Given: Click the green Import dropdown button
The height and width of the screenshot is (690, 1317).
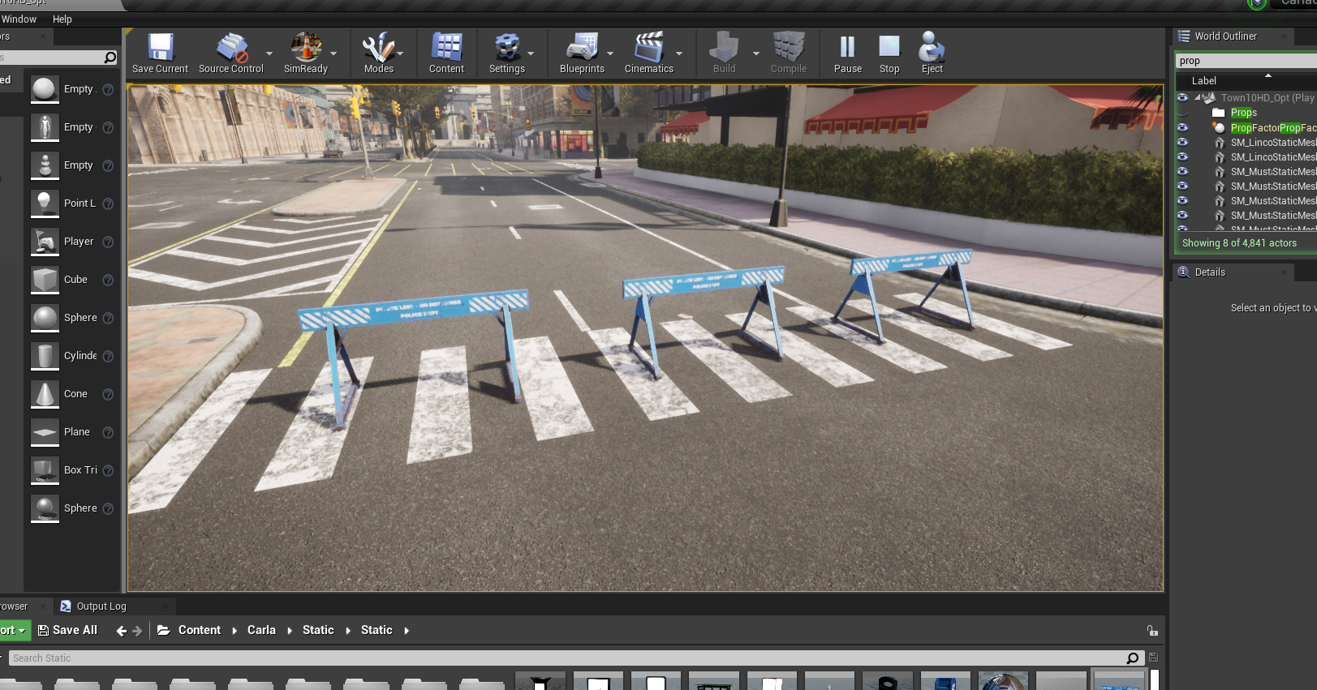Looking at the screenshot, I should 14,630.
